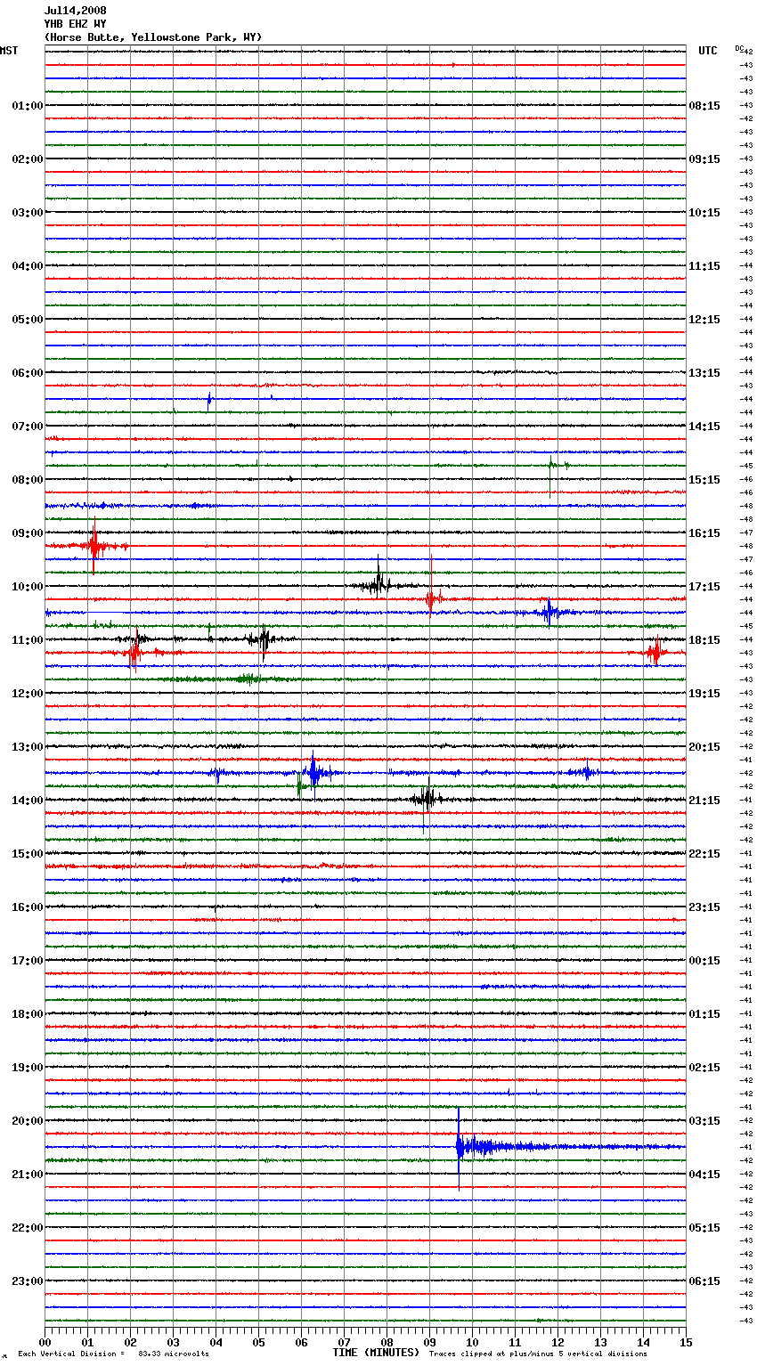This screenshot has width=757, height=1366.
Task: Pick the 15:00 MST time label
Action: 28,854
